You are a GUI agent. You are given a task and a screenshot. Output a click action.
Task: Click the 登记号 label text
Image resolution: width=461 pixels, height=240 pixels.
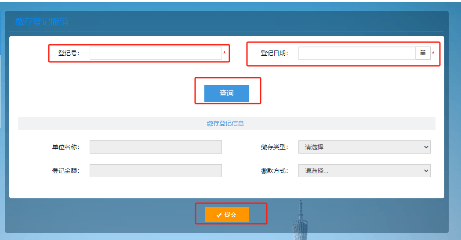pos(69,53)
